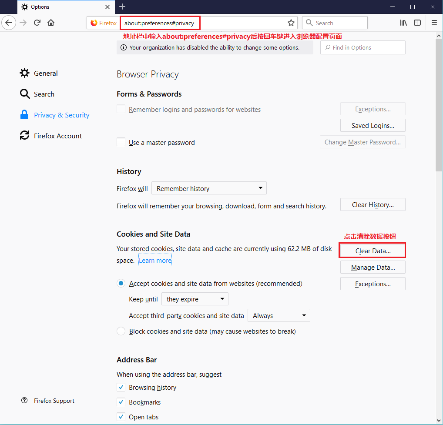Click the scrollbar down arrow
443x425 pixels.
point(439,420)
